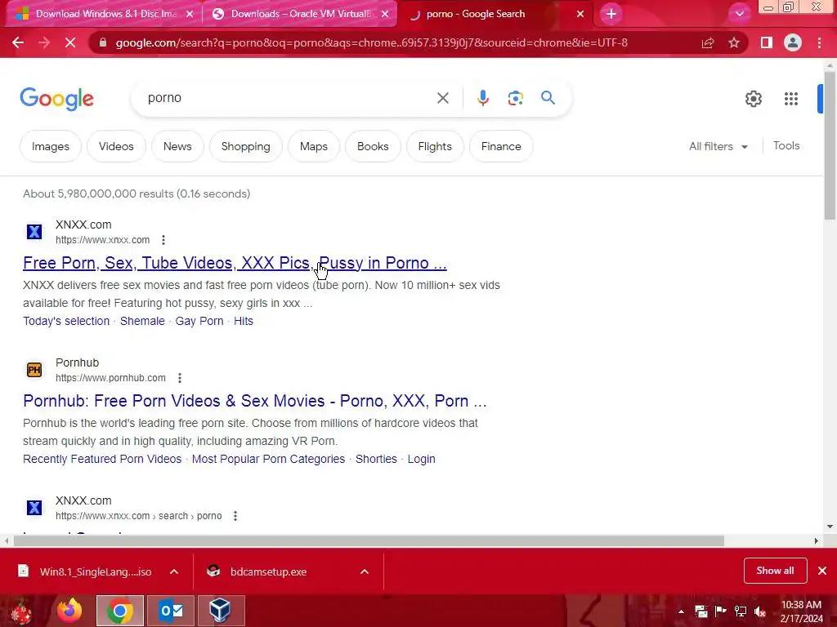This screenshot has width=837, height=627.
Task: Clear the search box with the X
Action: tap(442, 98)
